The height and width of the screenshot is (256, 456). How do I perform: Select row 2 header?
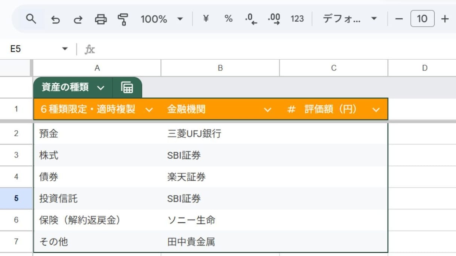[16, 133]
